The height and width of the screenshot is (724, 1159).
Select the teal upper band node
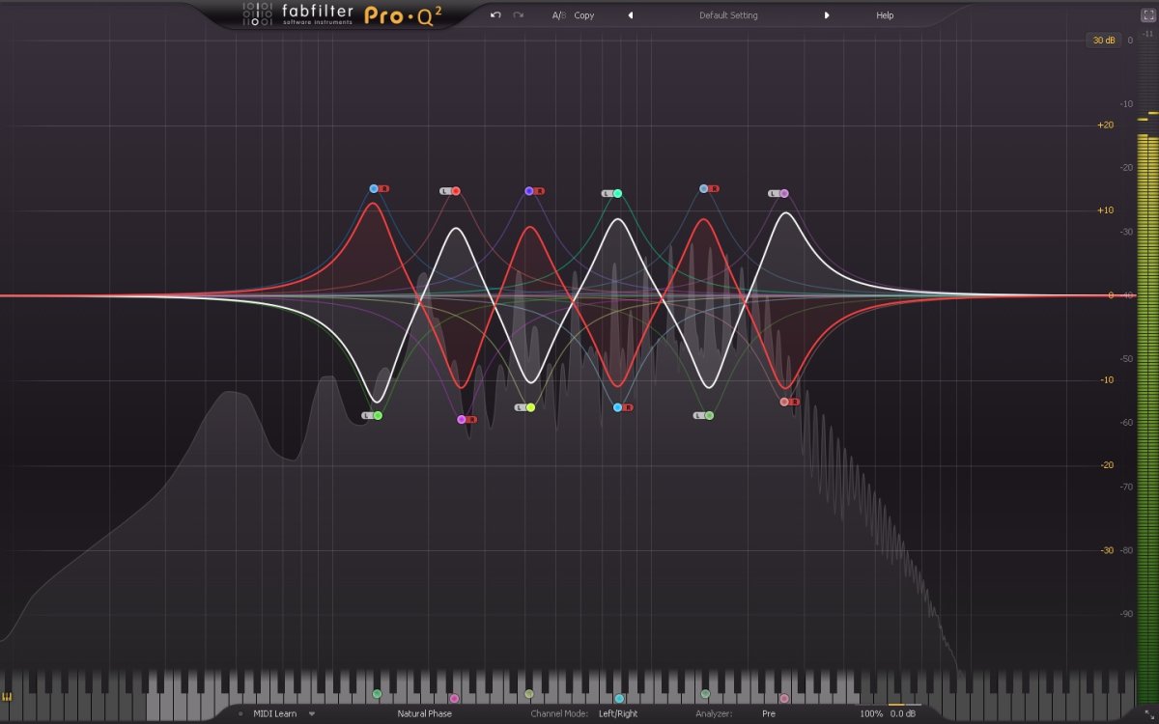[x=617, y=193]
